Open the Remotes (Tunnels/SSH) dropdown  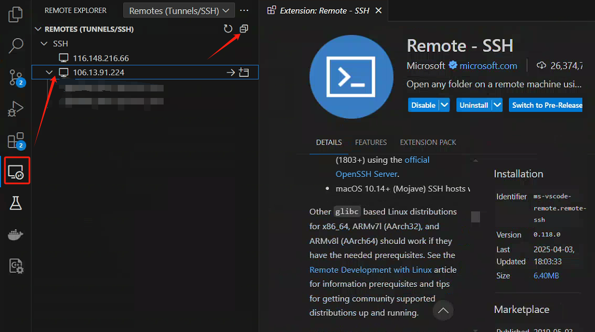click(179, 10)
